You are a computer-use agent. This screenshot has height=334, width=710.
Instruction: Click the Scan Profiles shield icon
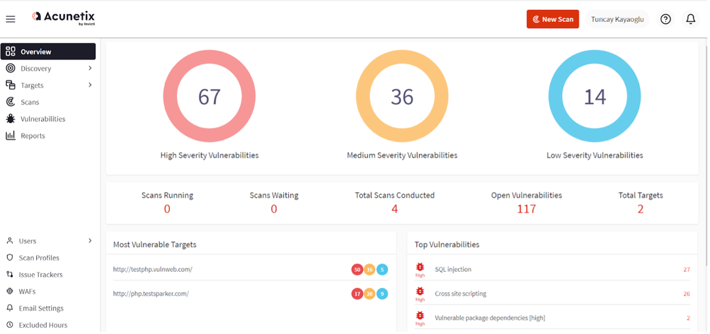point(9,258)
